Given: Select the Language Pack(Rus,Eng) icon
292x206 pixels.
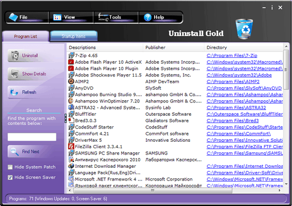Looking at the screenshot, I should point(71,173).
